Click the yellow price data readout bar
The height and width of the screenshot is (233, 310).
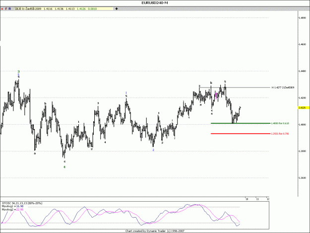click(x=64, y=9)
